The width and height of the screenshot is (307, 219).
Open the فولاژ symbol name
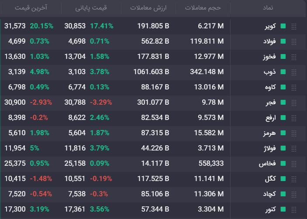pyautogui.click(x=269, y=148)
